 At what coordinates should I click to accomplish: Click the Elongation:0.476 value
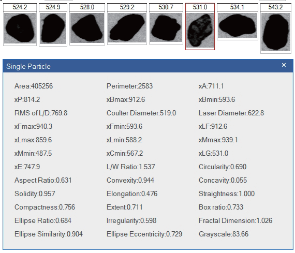(132, 194)
